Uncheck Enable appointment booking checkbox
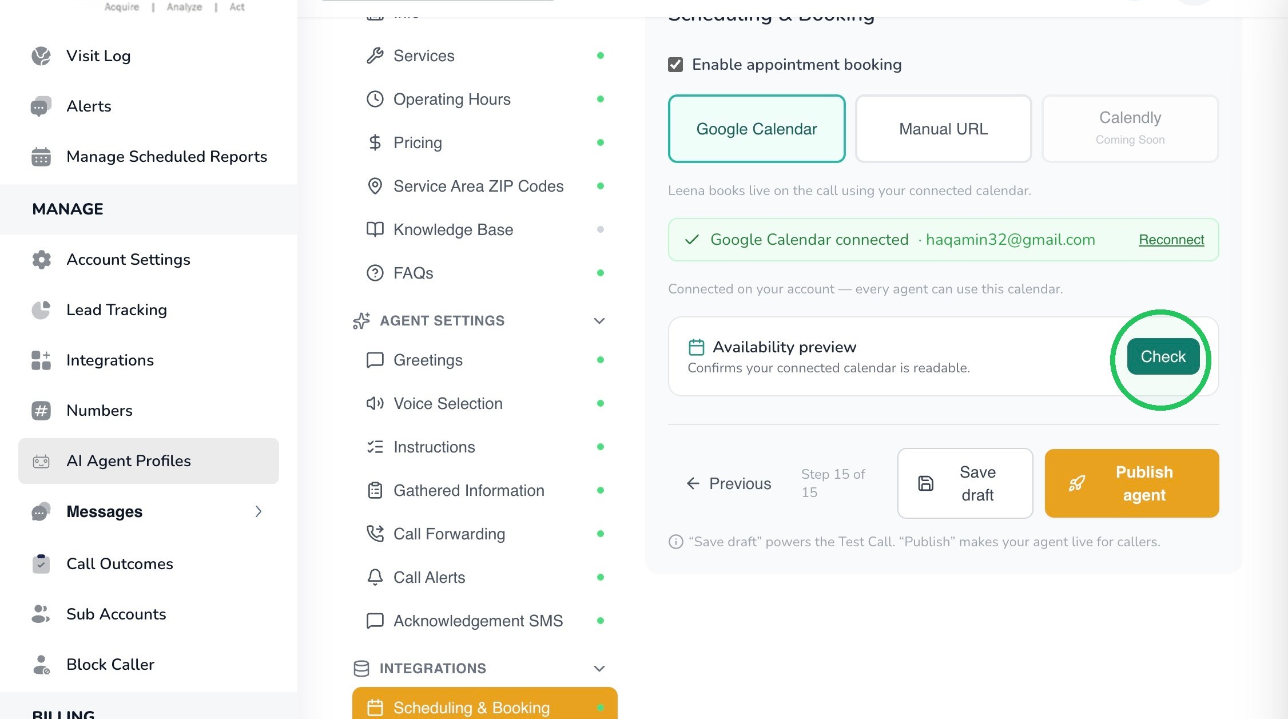This screenshot has width=1288, height=719. click(x=675, y=65)
